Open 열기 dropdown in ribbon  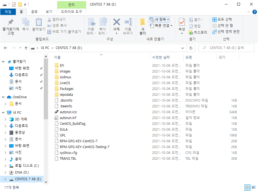[196, 20]
